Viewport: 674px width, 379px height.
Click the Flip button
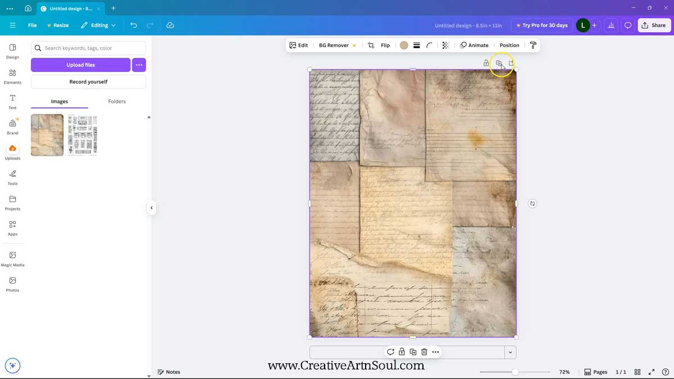point(385,45)
